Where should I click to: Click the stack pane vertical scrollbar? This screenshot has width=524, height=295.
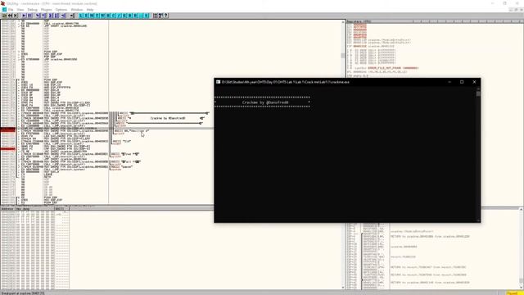(x=521, y=247)
